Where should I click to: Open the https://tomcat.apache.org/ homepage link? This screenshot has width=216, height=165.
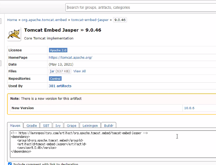70,57
